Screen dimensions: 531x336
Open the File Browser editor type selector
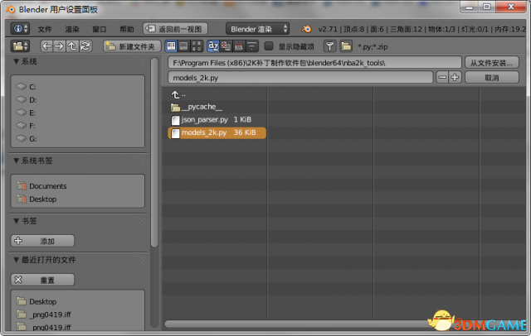(x=20, y=46)
